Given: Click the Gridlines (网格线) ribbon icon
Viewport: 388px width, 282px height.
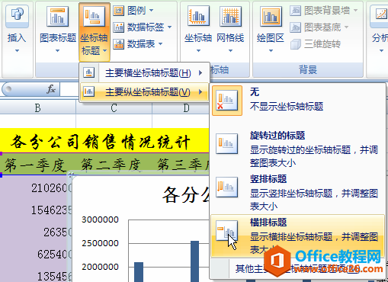Looking at the screenshot, I should [230, 16].
